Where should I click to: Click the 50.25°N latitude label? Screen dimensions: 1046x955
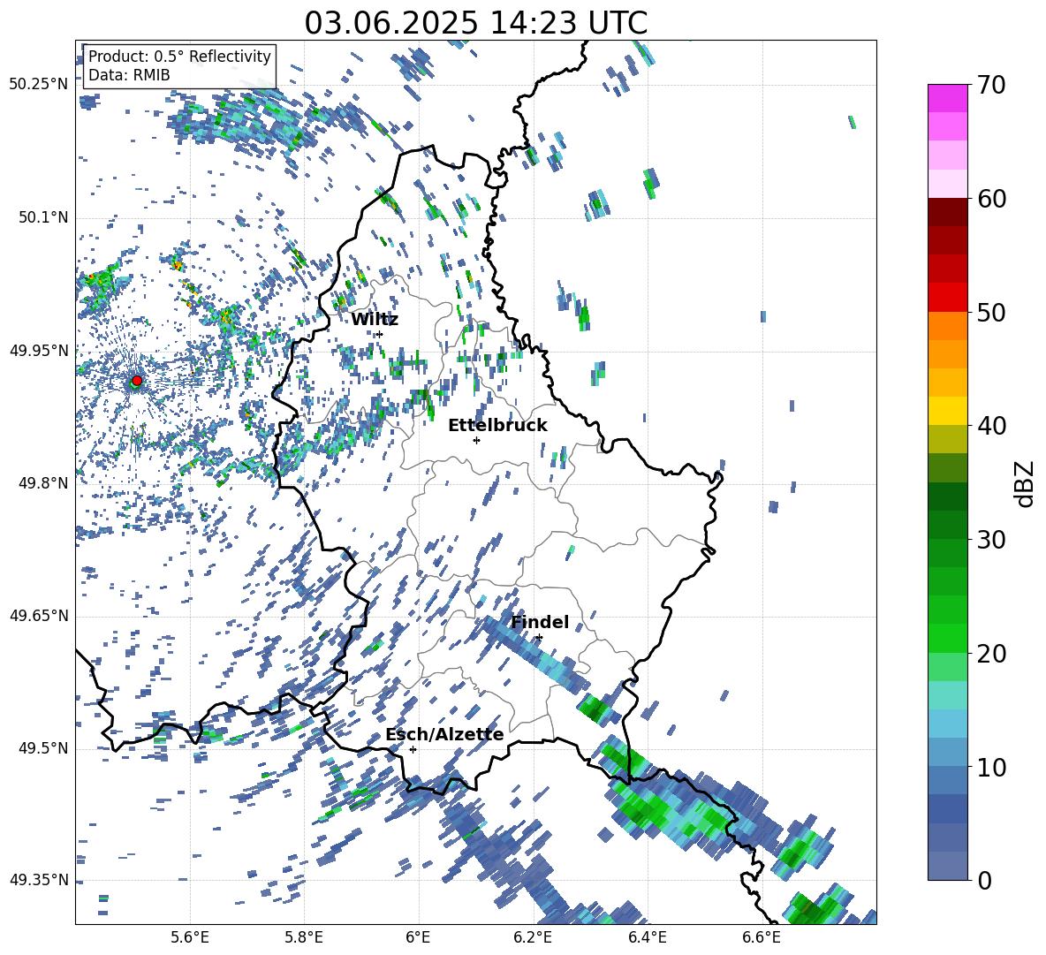(40, 84)
